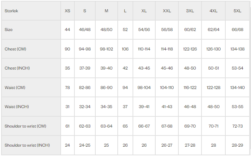Select chest inch value 50-51 for 4XL
251x156 pixels.
tap(213, 68)
